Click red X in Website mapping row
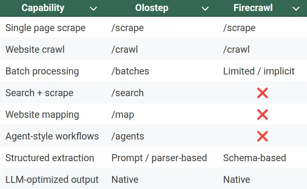Image resolution: width=307 pixels, height=189 pixels. pos(262,115)
